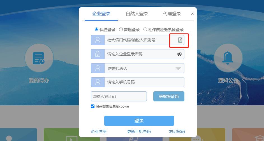Viewport: 264px width, 141px height.
Task: Open the 我的待办 to-do circle icon
Action: pos(39,58)
